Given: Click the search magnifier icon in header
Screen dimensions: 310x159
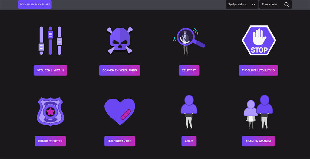Looking at the screenshot, I should click(286, 5).
